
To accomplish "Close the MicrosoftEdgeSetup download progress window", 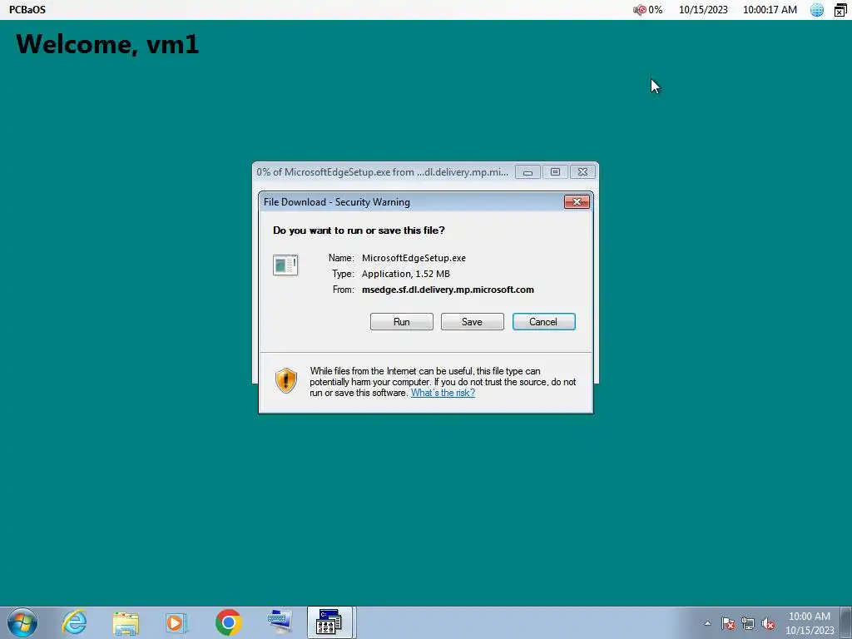I will (x=582, y=172).
